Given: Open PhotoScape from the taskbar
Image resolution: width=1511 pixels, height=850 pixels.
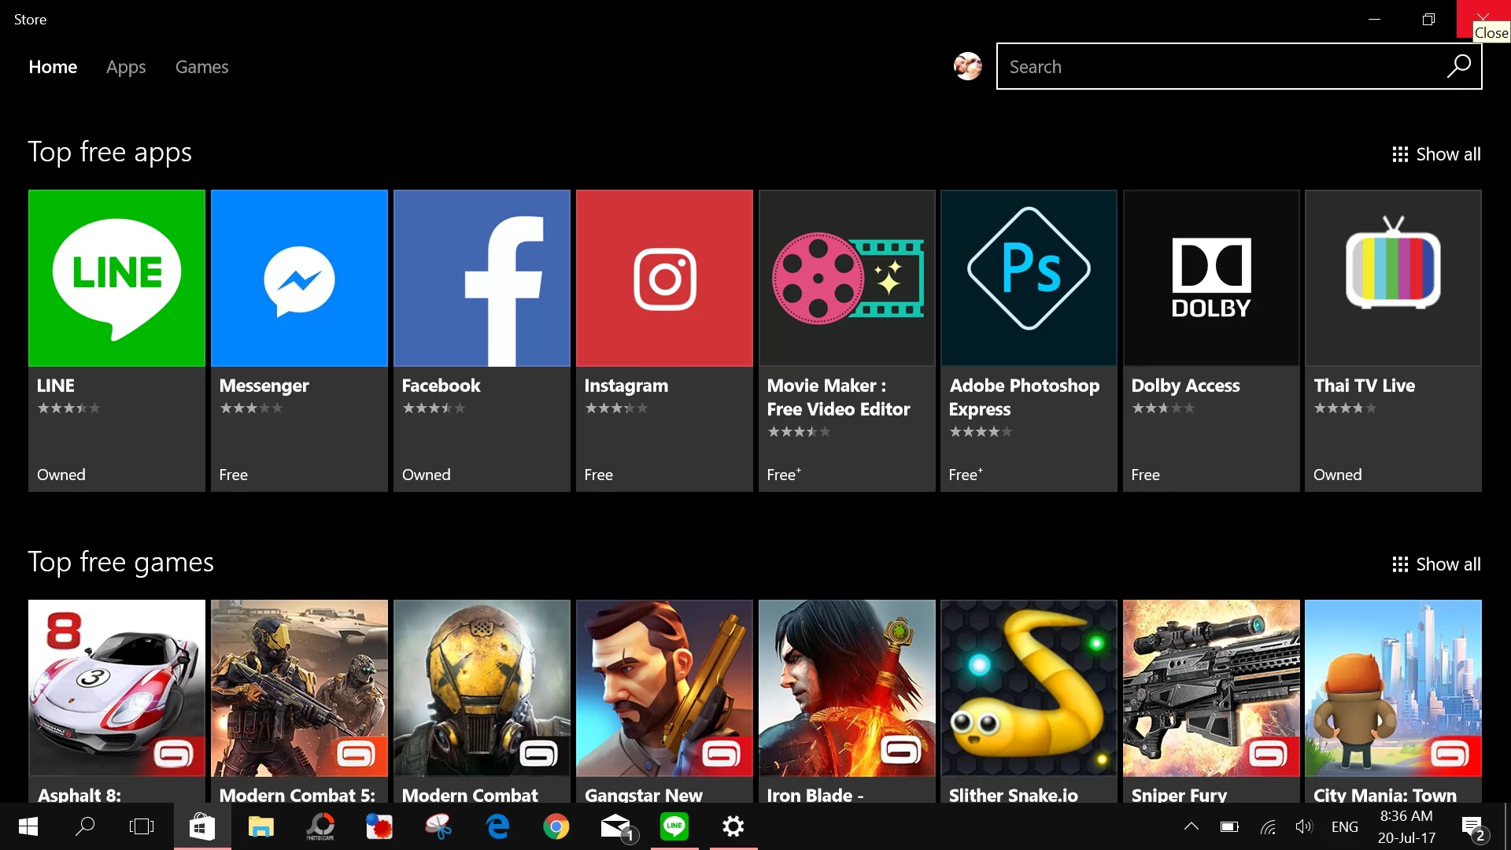Looking at the screenshot, I should pyautogui.click(x=320, y=826).
